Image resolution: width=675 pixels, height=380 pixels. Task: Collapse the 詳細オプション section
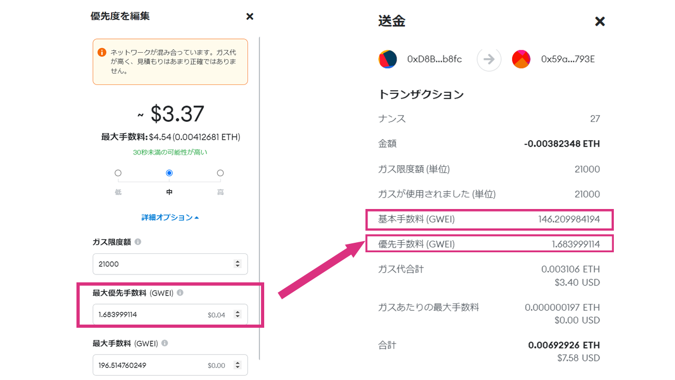[x=170, y=217]
